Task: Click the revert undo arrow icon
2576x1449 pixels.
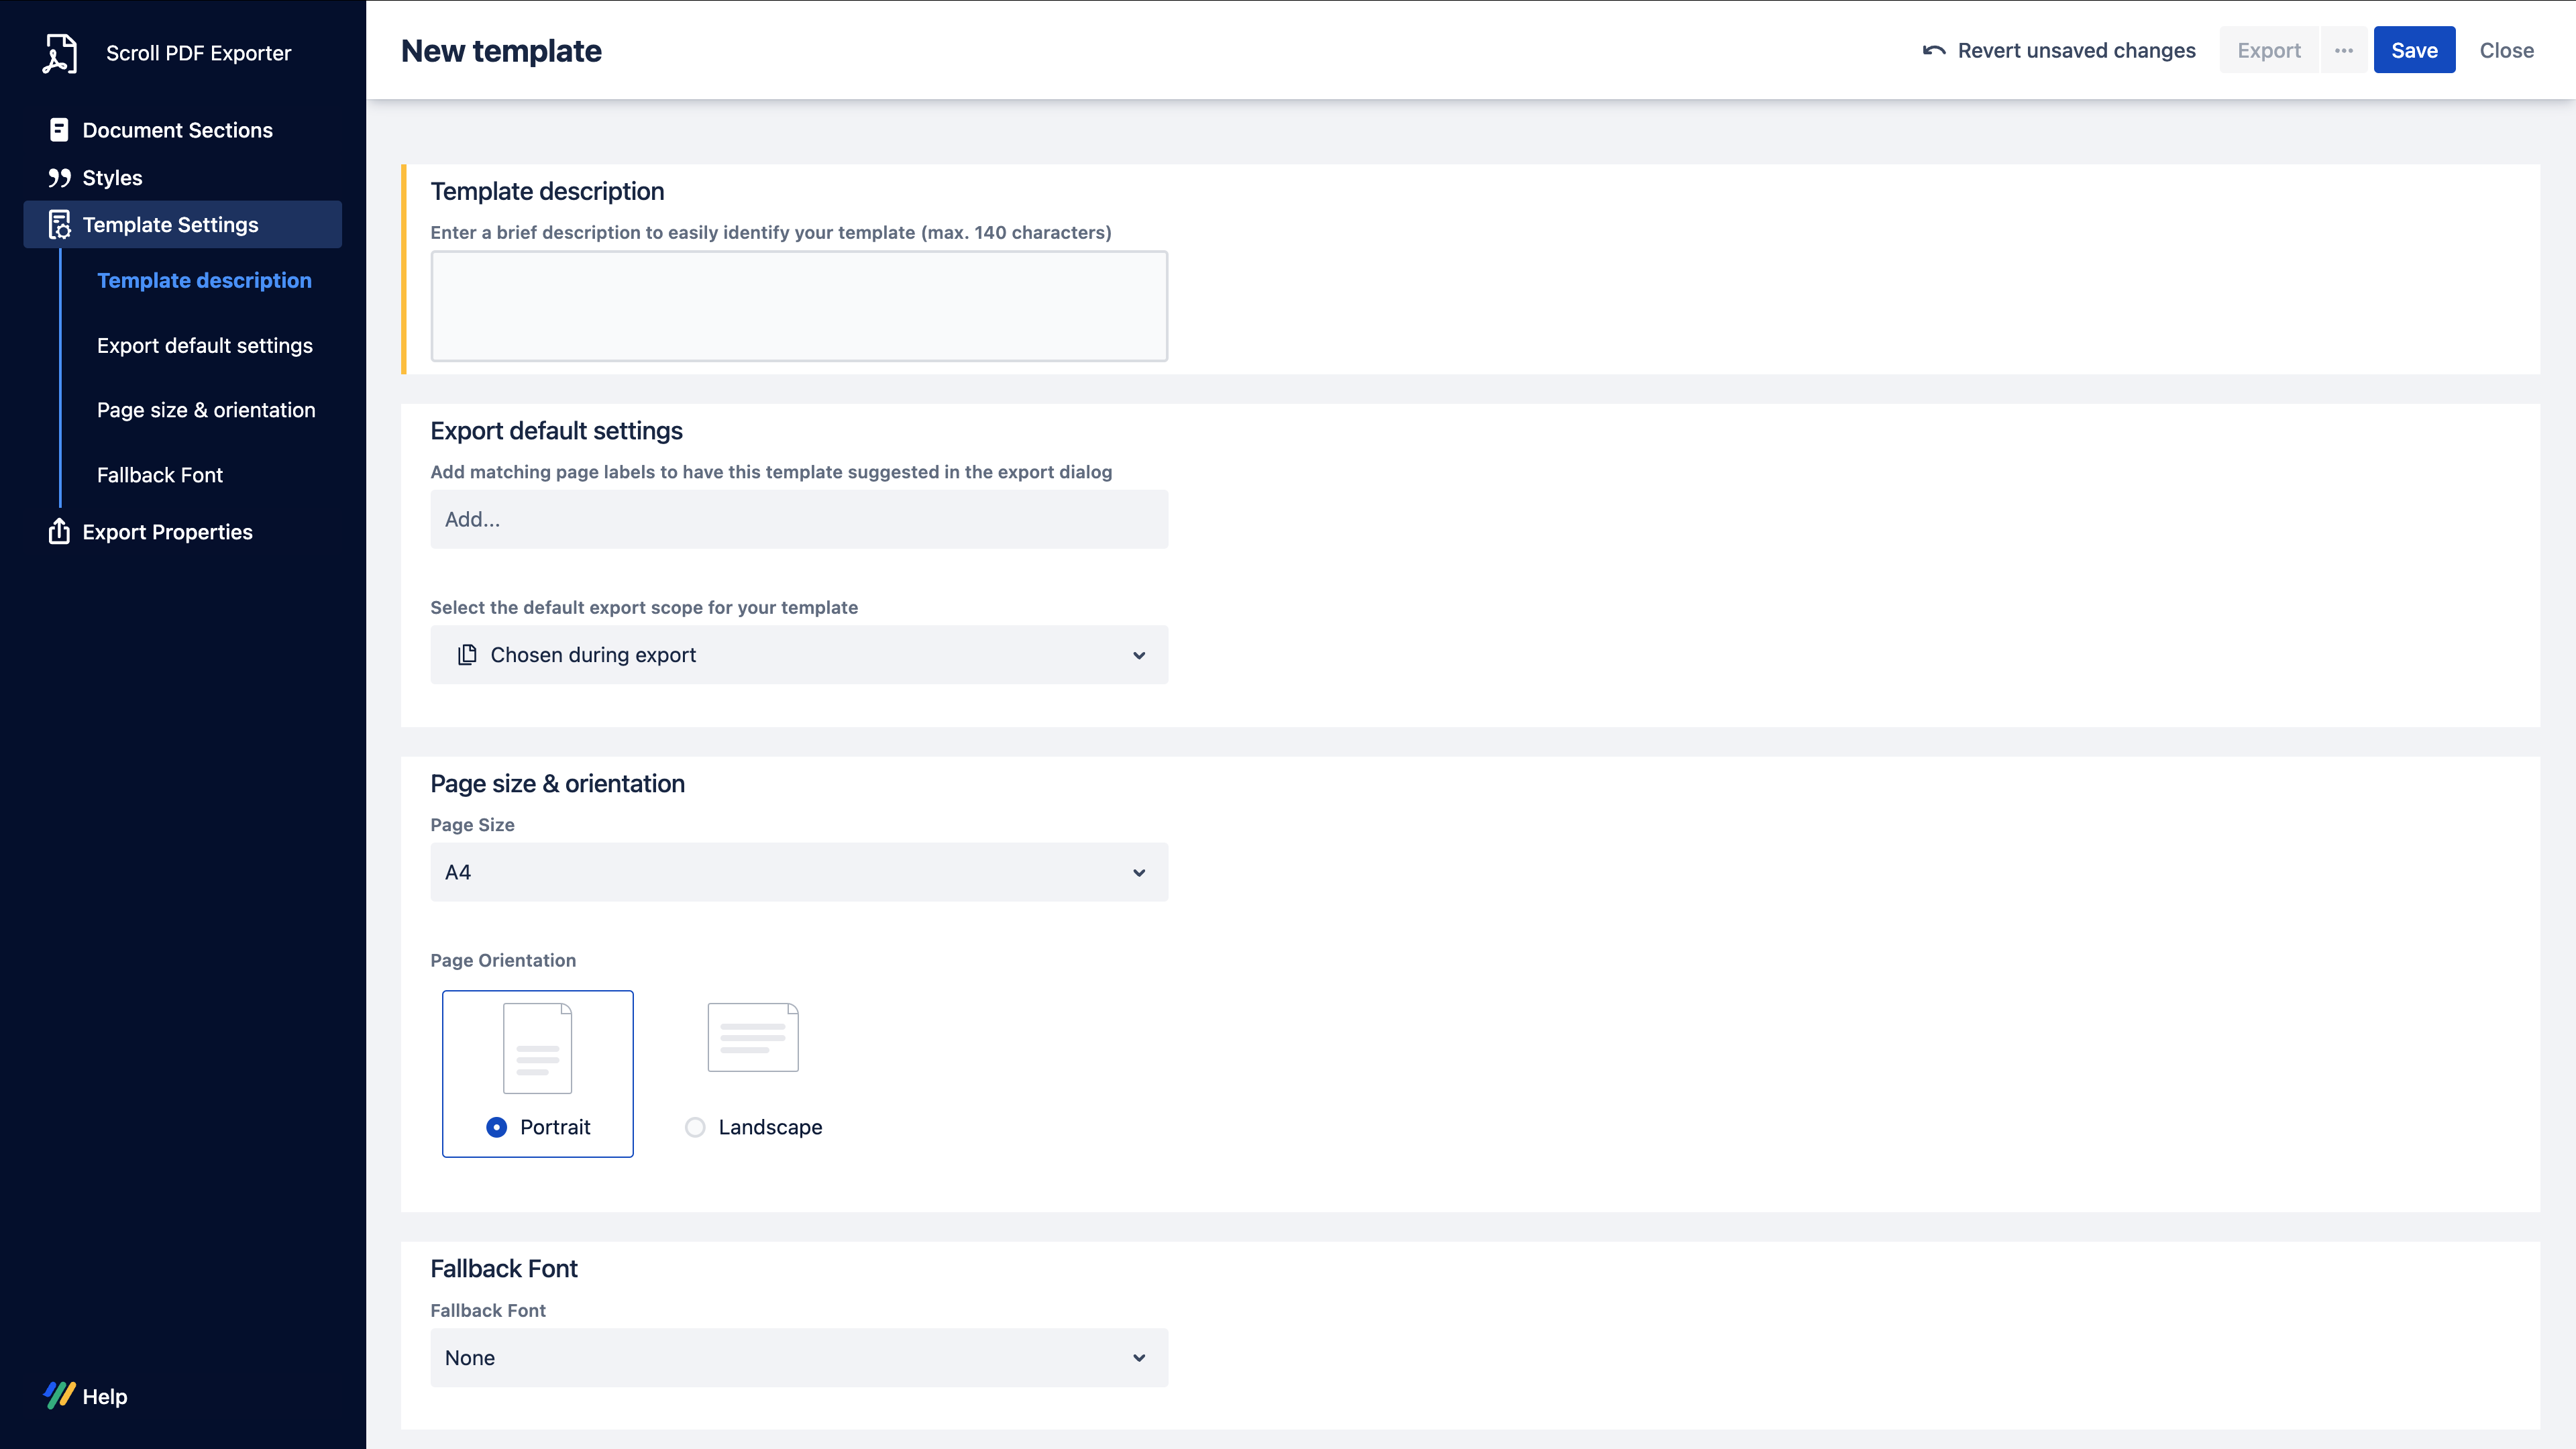Action: 1933,51
